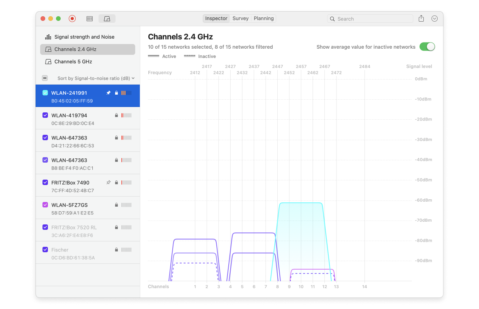Viewport: 479px width, 309px height.
Task: Switch to the Planning tab
Action: [263, 18]
